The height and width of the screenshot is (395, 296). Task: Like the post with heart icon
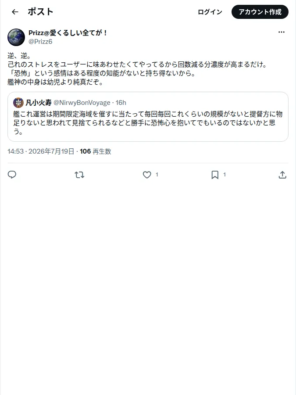tap(147, 175)
